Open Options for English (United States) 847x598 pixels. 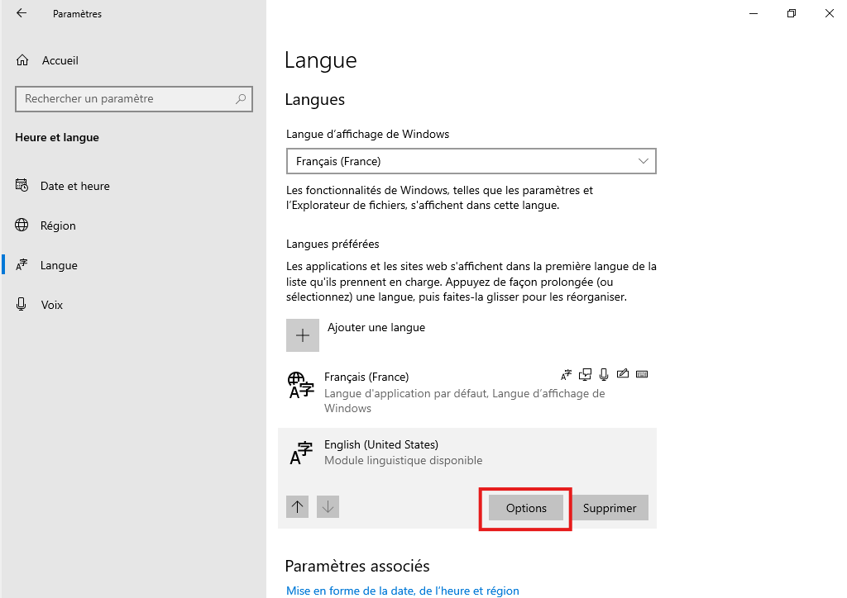point(526,508)
